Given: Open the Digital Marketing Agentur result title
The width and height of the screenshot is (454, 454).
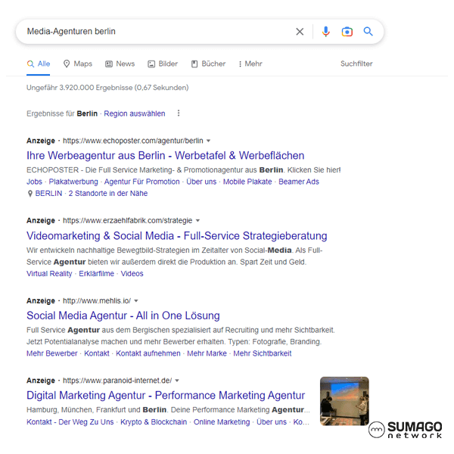Looking at the screenshot, I should coord(166,395).
